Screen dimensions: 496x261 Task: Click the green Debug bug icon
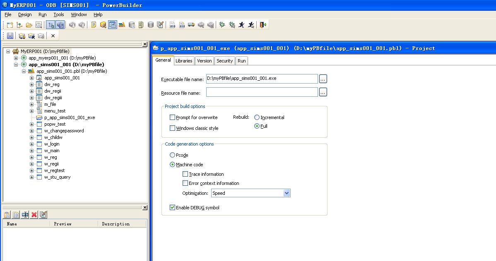[222, 25]
